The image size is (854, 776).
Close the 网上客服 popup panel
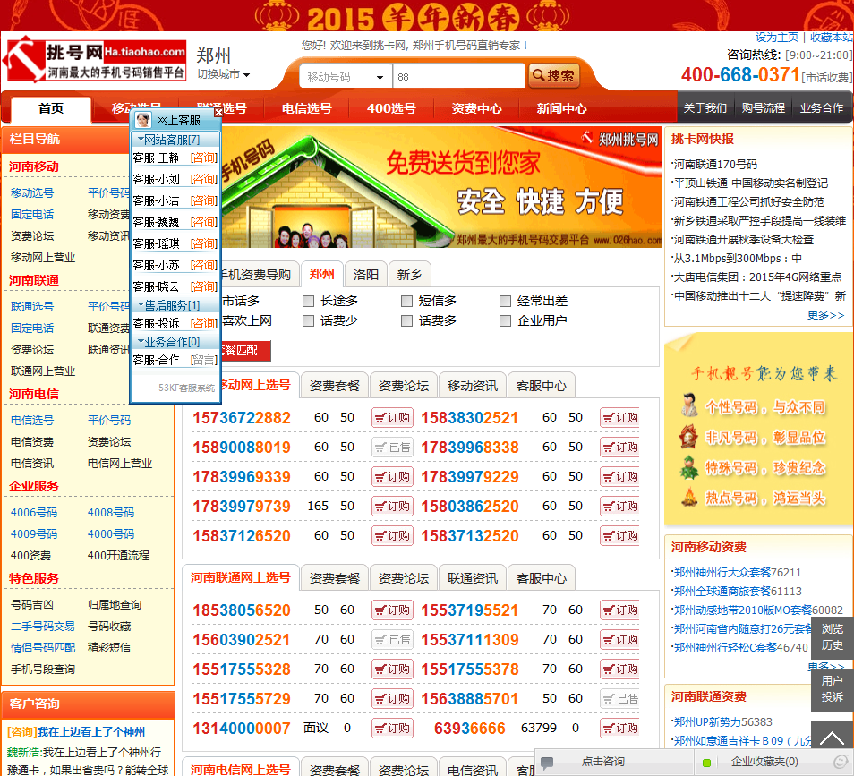pos(218,112)
